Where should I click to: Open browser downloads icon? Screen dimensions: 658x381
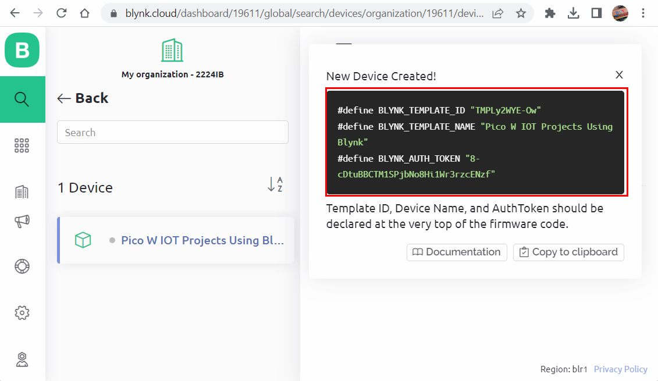point(573,13)
